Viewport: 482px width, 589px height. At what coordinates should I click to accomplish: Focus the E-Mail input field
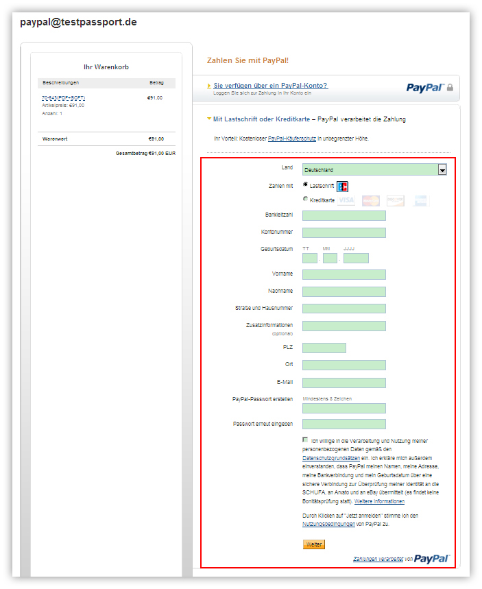344,383
